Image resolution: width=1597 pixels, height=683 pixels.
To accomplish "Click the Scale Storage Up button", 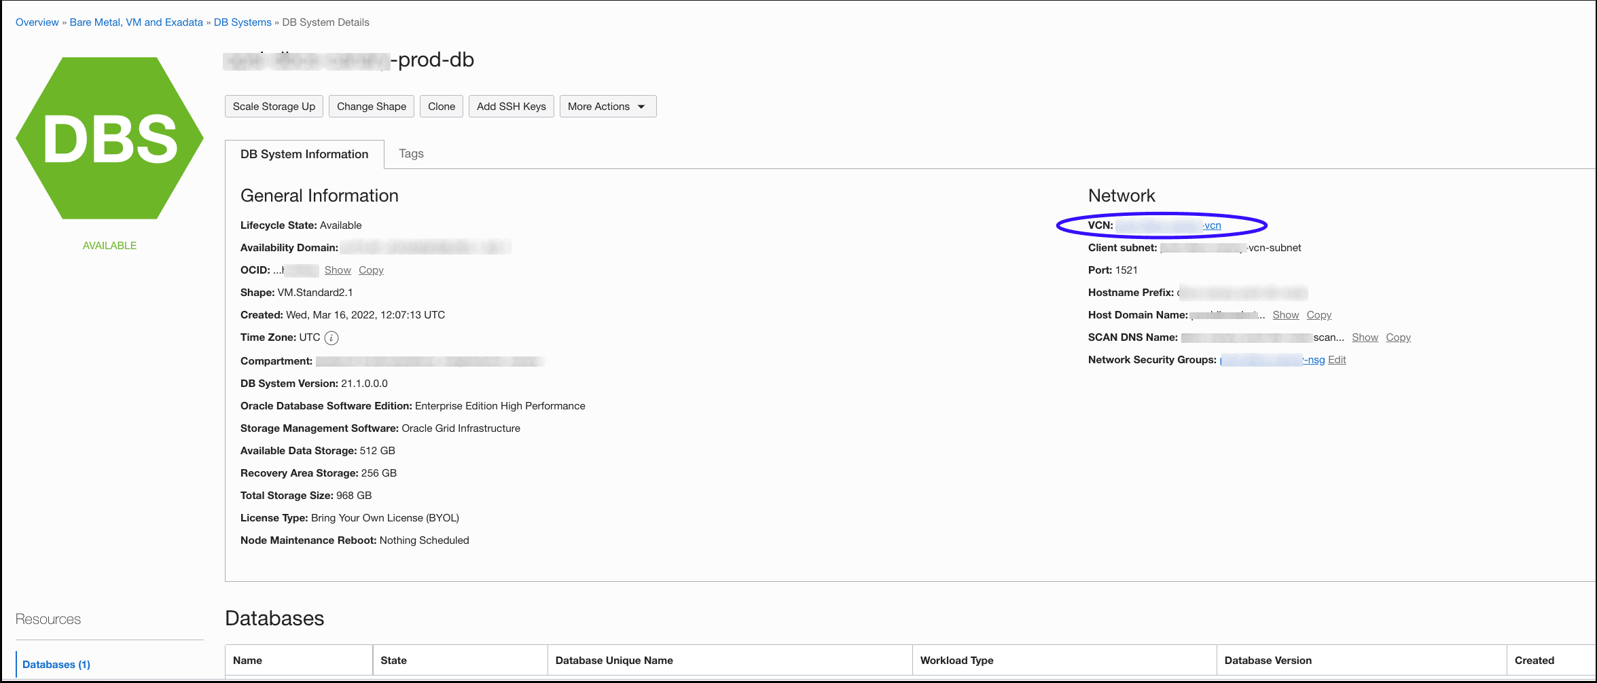I will (273, 106).
